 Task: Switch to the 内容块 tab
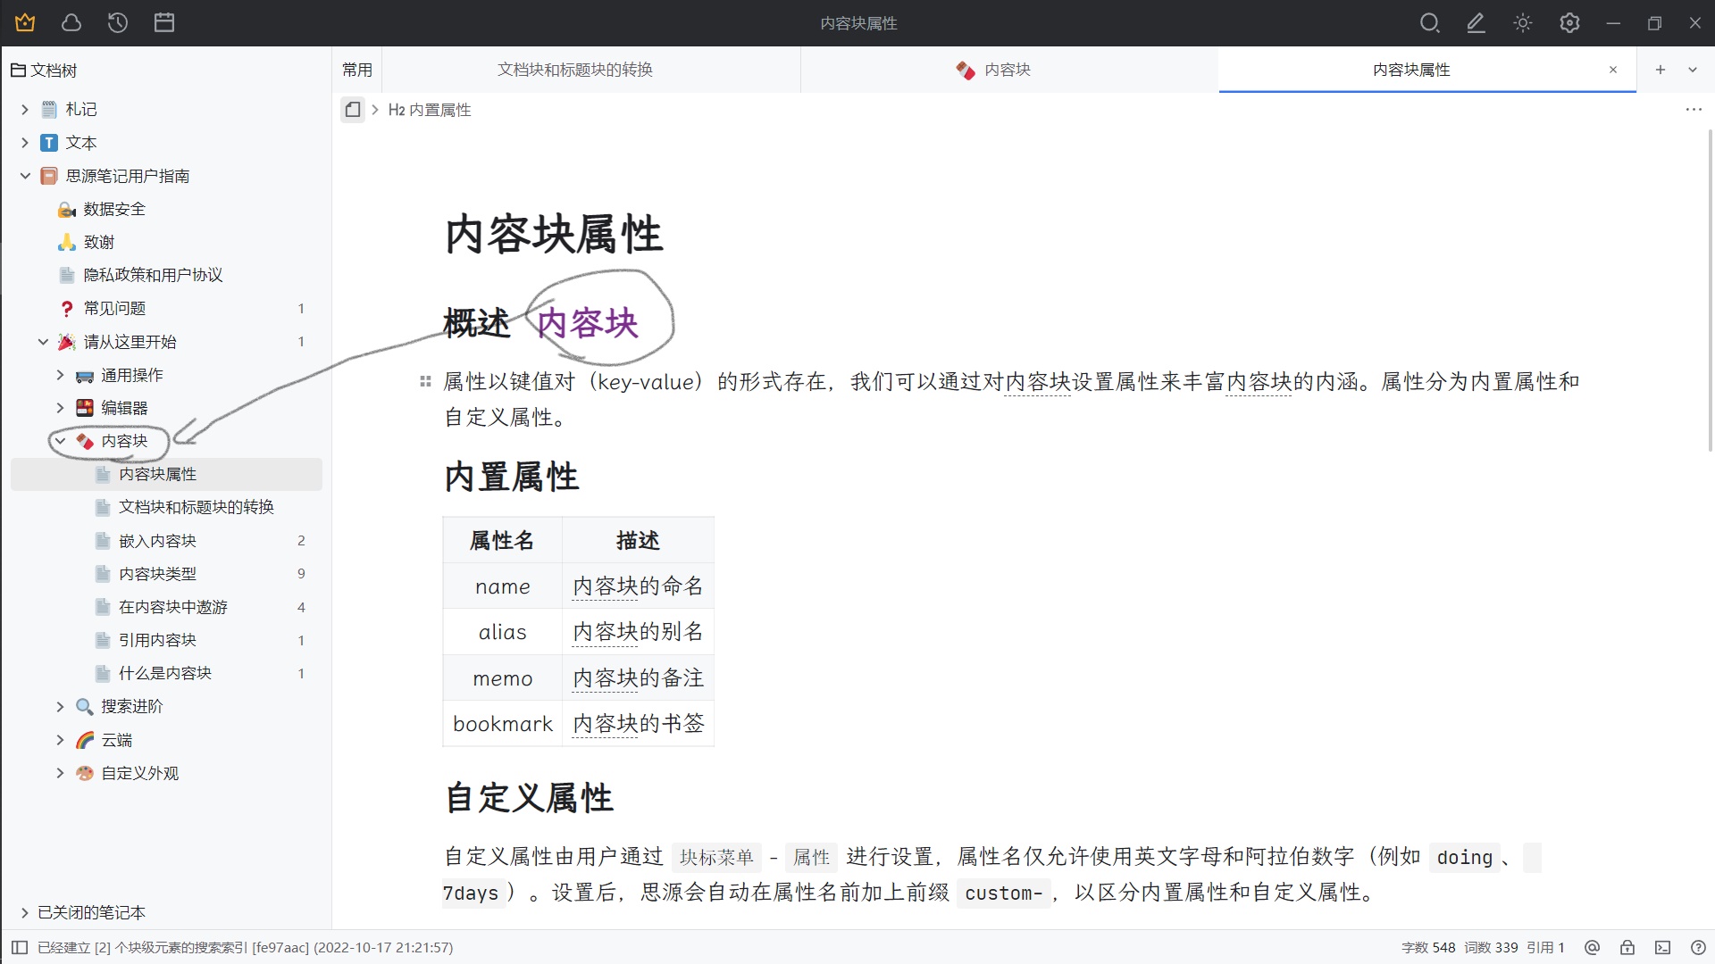(1007, 70)
